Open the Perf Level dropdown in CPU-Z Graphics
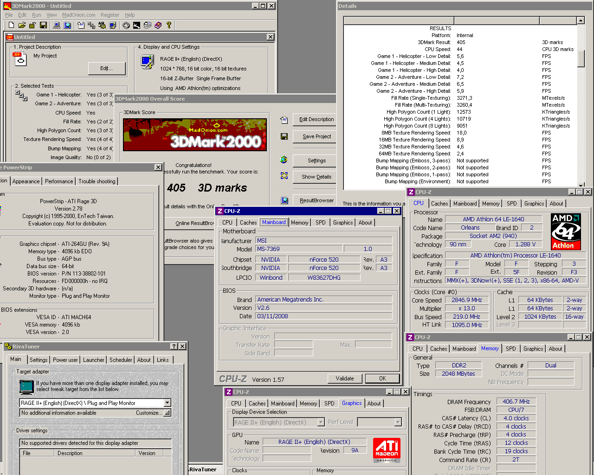The width and height of the screenshot is (594, 475). 398,422
